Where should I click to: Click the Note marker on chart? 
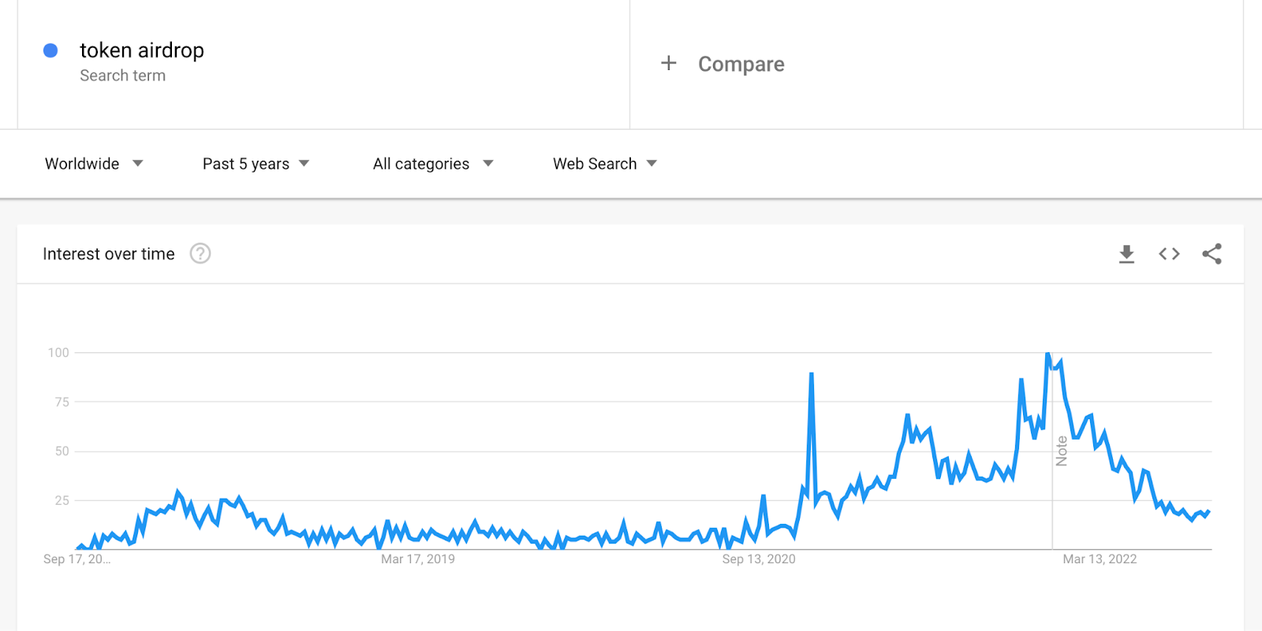(x=1062, y=451)
